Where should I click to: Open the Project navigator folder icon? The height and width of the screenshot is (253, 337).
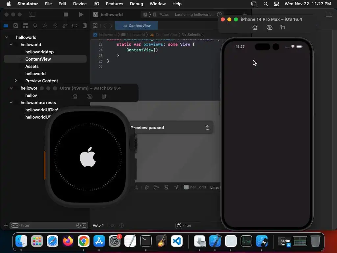tap(6, 26)
